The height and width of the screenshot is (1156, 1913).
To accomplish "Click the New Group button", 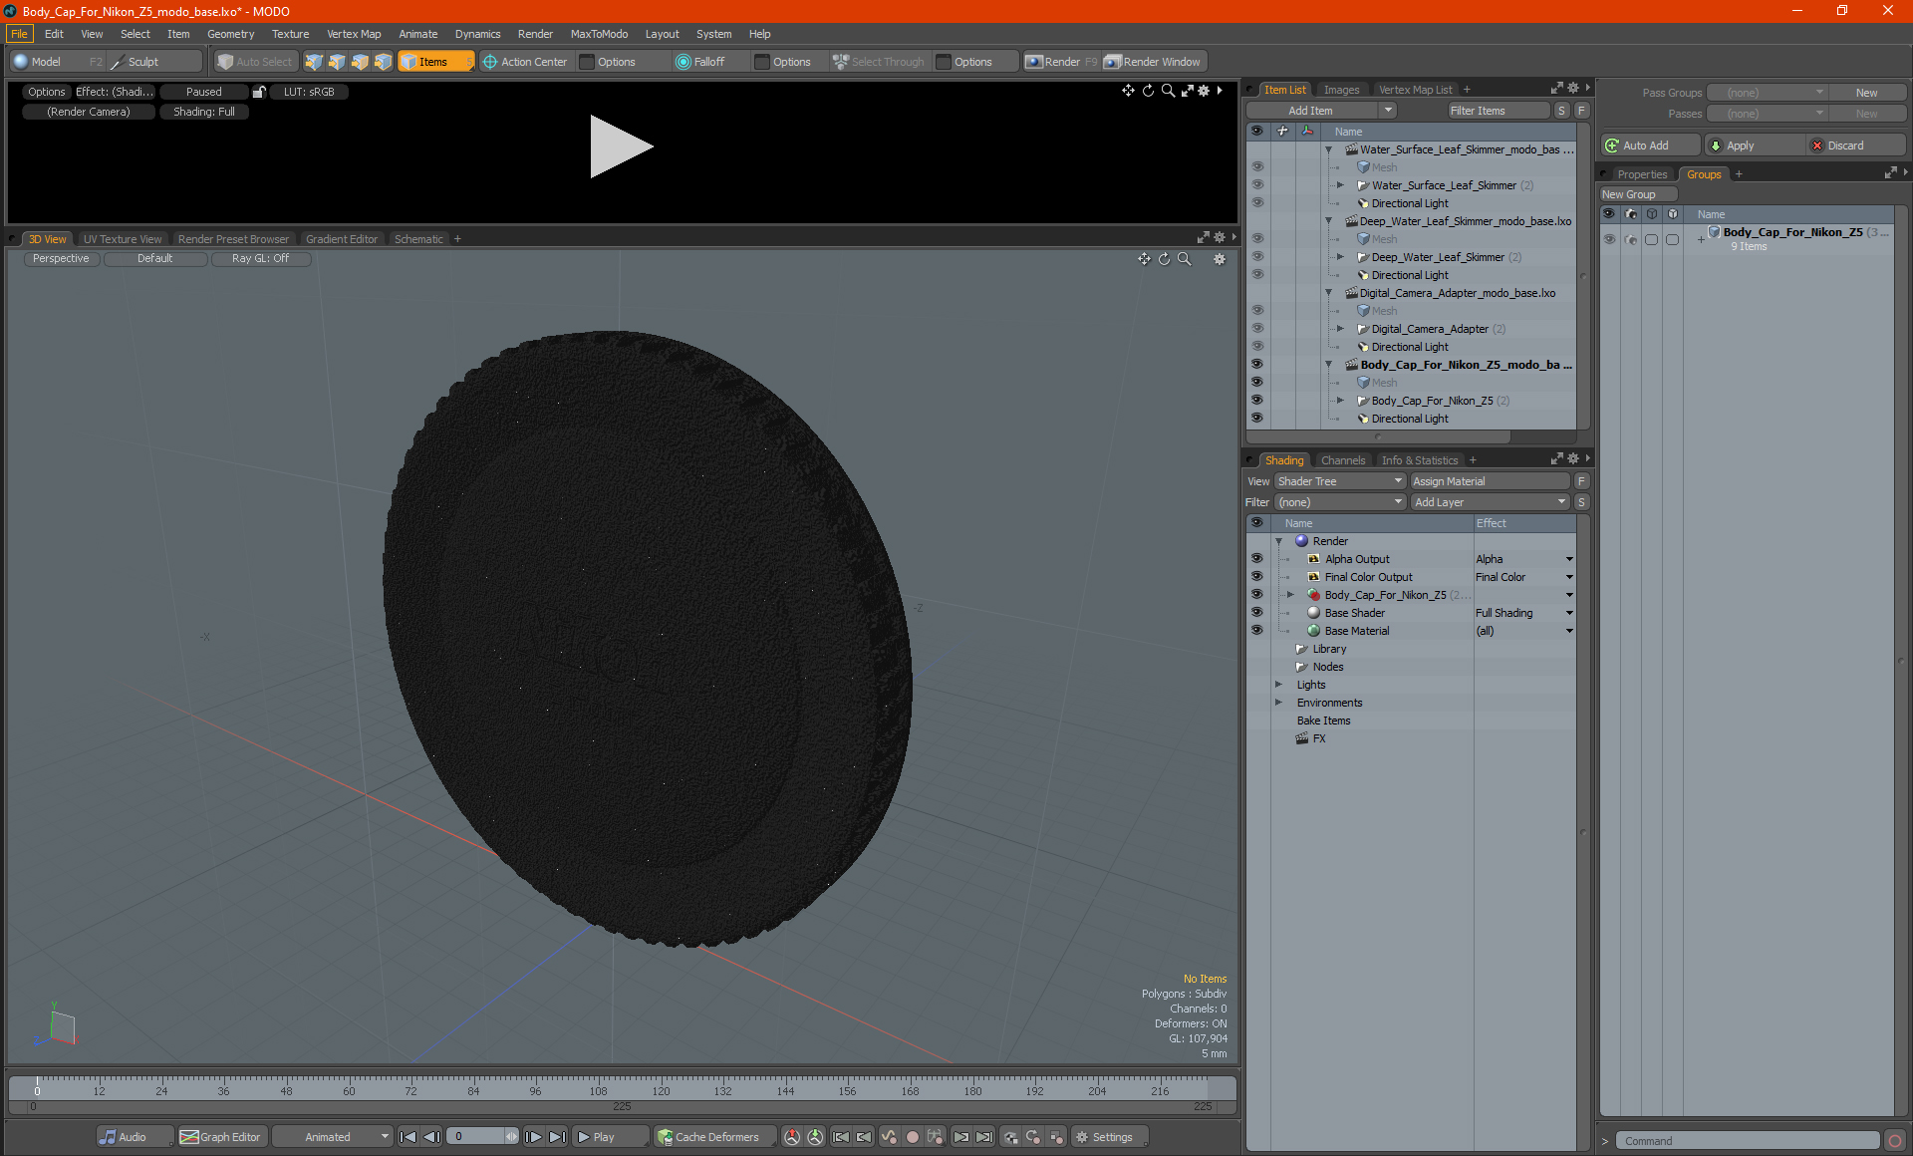I will click(x=1637, y=194).
